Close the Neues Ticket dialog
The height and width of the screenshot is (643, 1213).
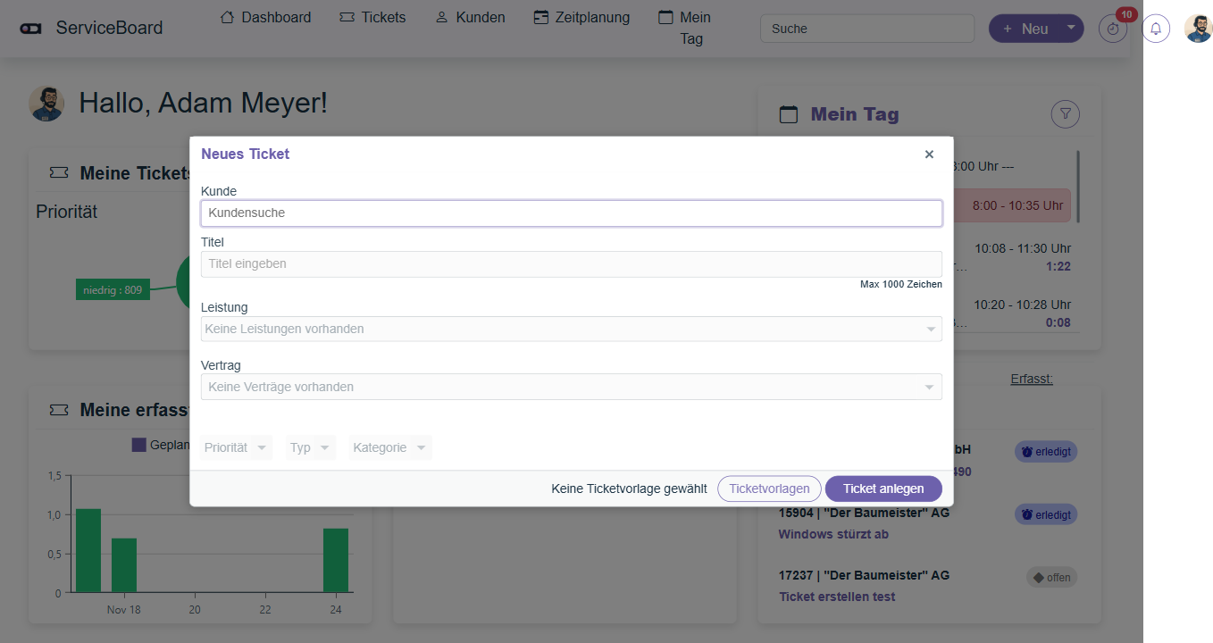929,154
